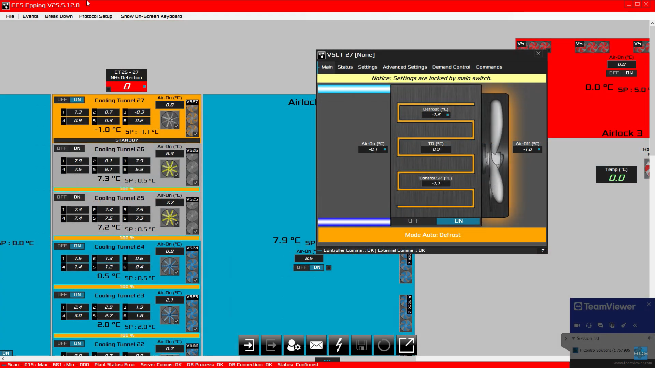Switch Cooling Tunnel 25 to OFF
The height and width of the screenshot is (368, 655).
pos(62,197)
